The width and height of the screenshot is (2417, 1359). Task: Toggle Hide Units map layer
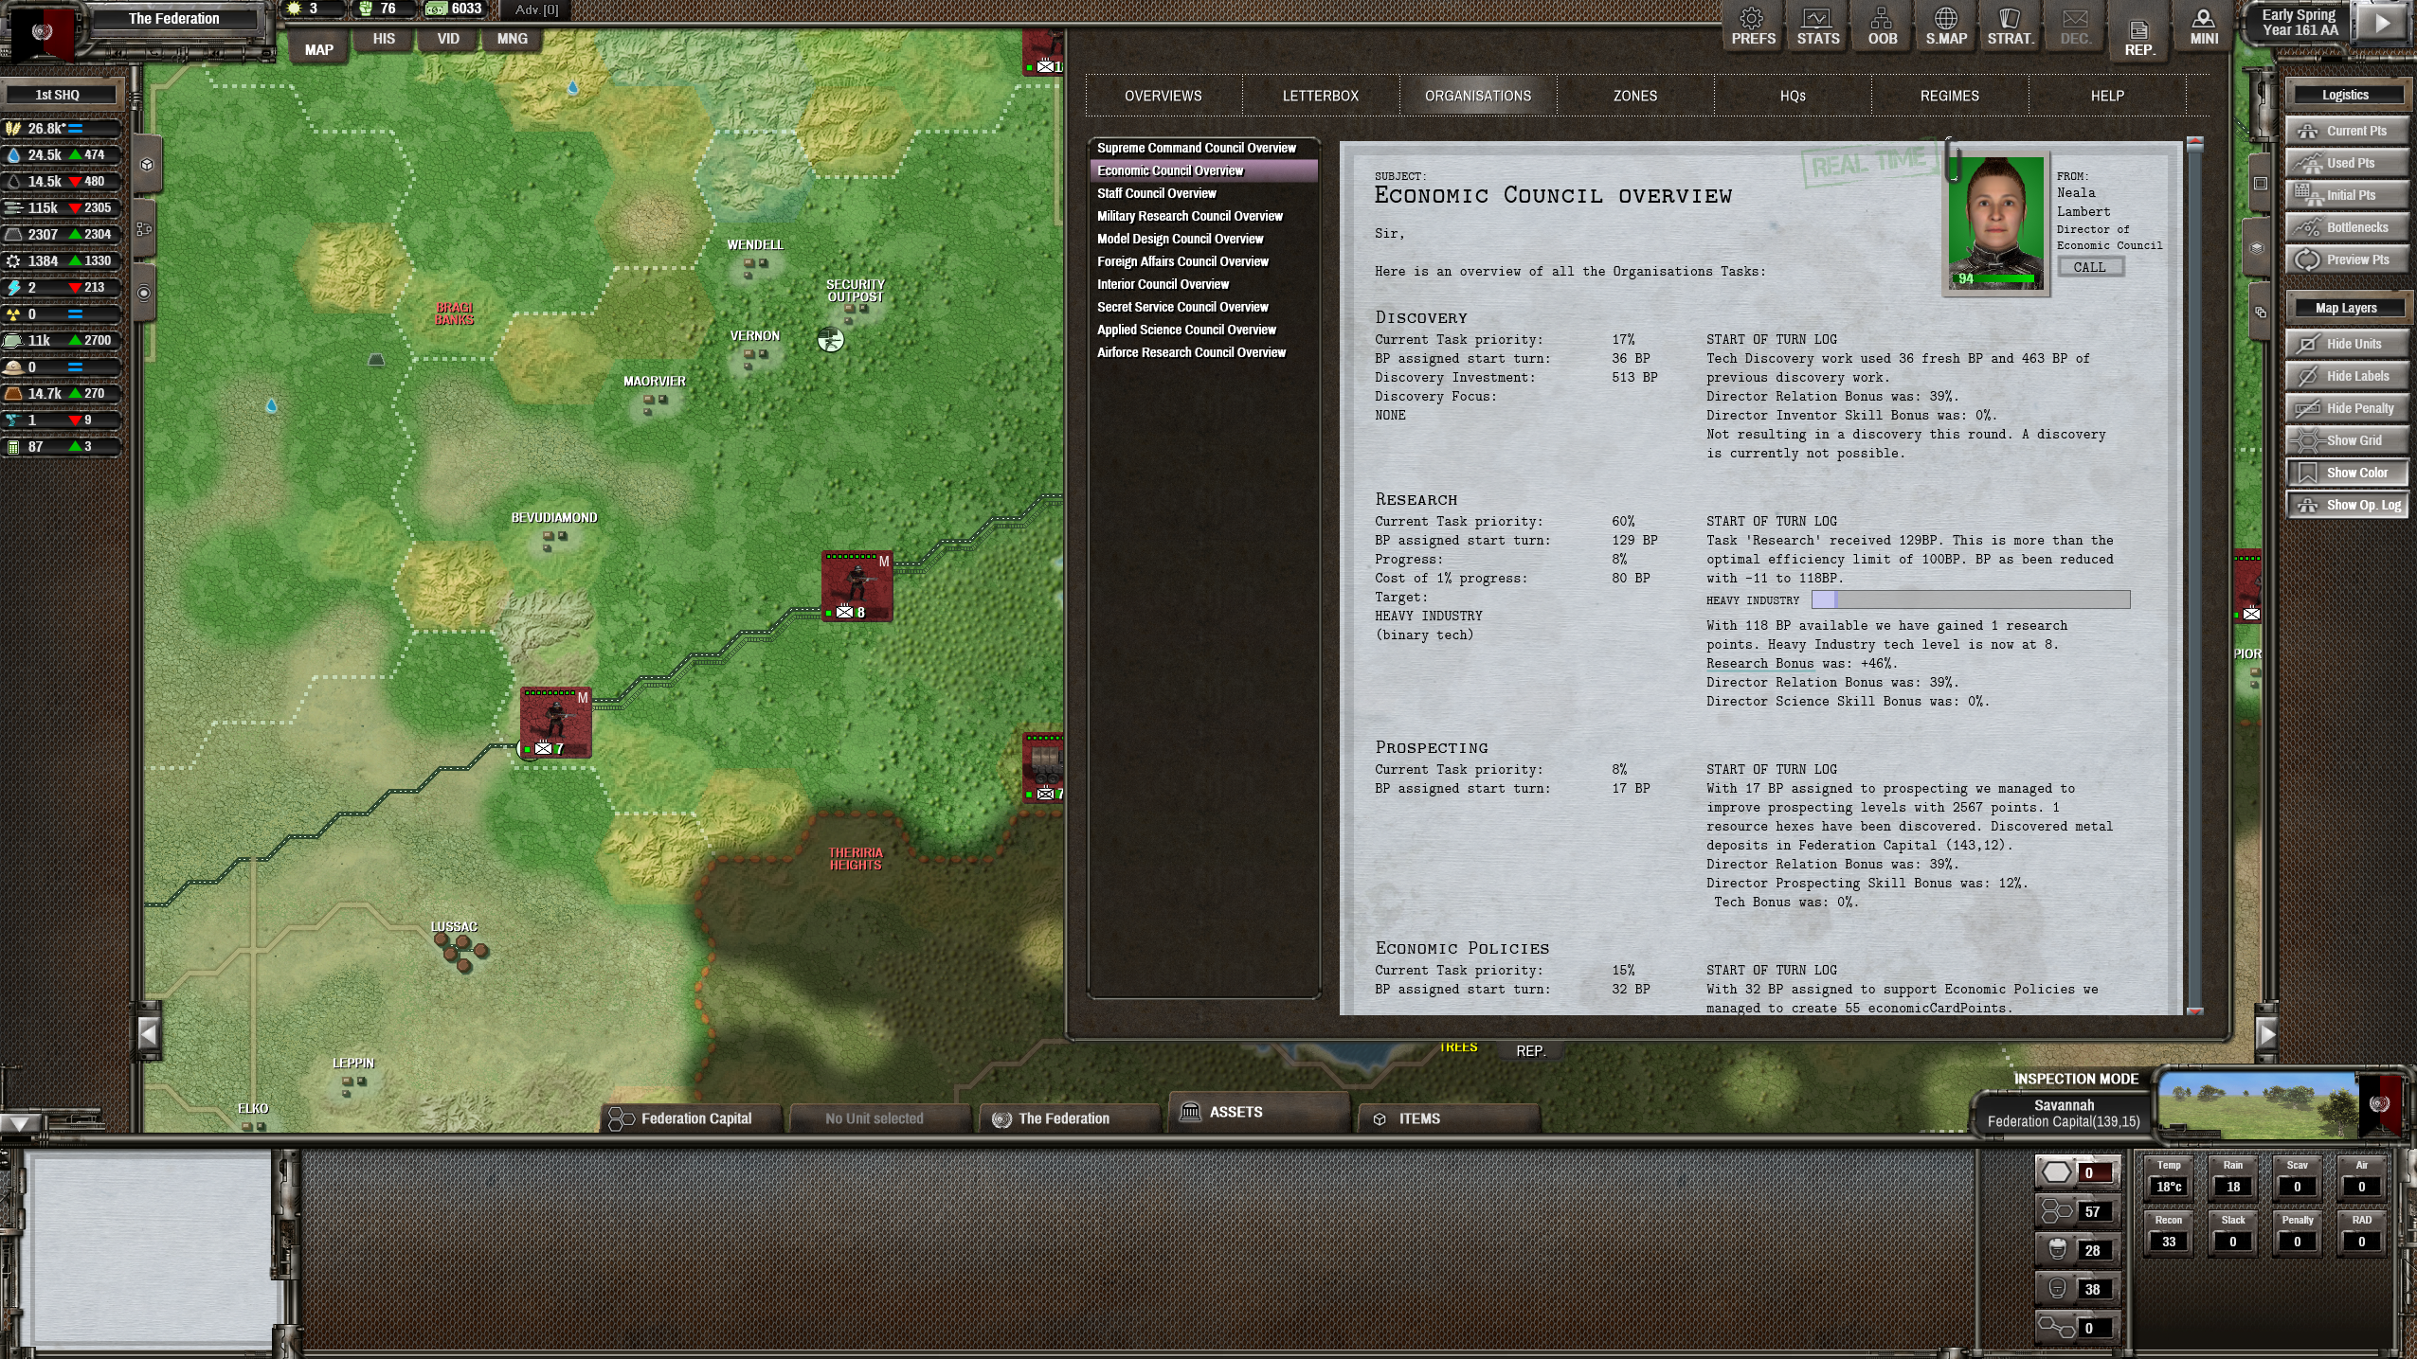coord(2347,344)
